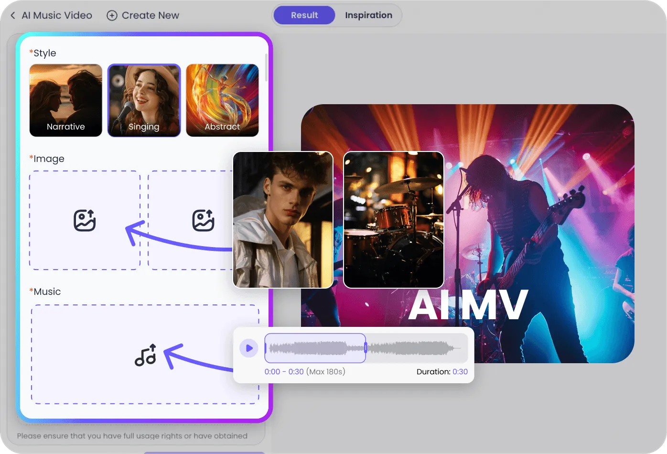Select the Narrative style option

pyautogui.click(x=65, y=100)
